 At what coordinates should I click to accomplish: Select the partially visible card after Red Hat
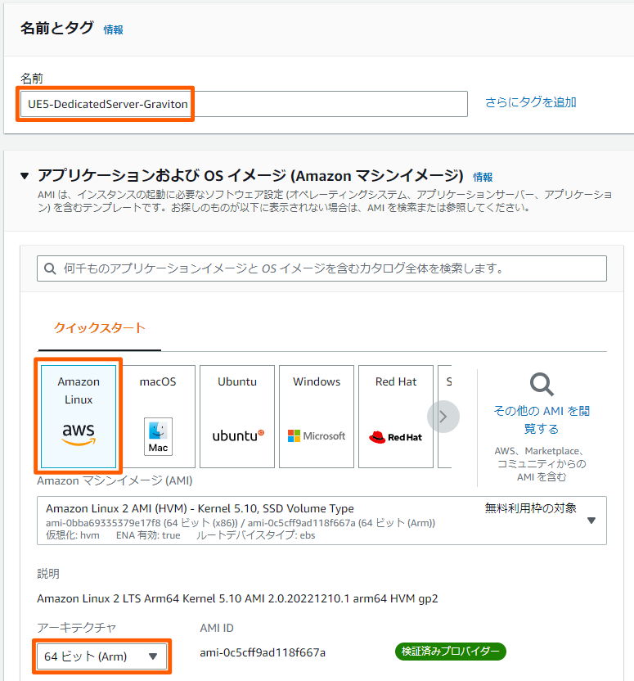click(x=445, y=416)
